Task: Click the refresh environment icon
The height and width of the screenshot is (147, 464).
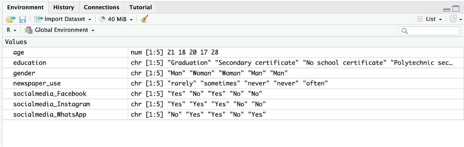Action: point(453,19)
